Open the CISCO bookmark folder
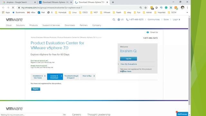Viewport: 206px width, 116px height. tap(83, 12)
